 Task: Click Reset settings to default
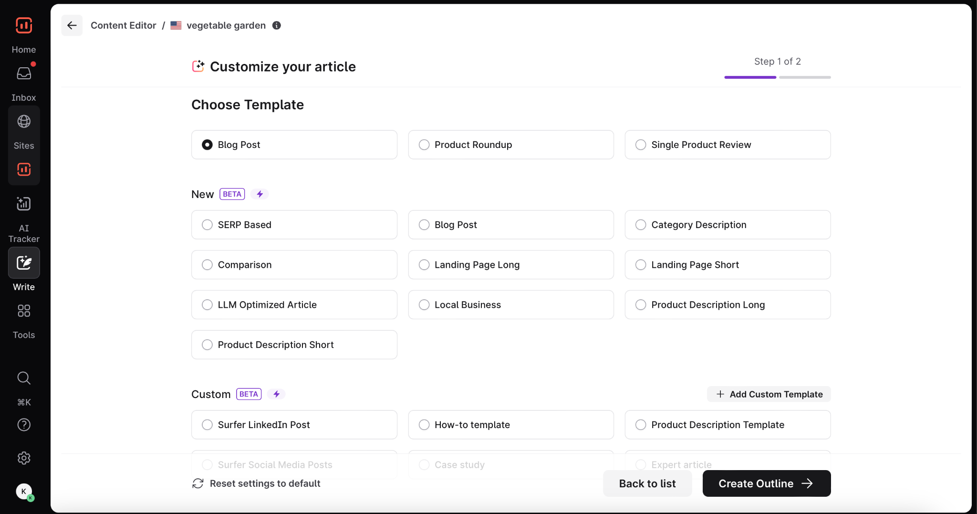click(256, 483)
